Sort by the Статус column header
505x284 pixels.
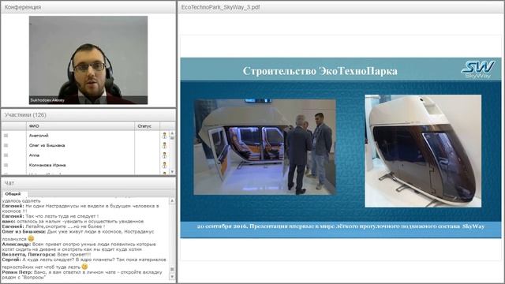(148, 126)
